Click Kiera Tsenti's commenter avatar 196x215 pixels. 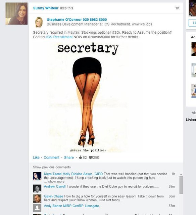[x=37, y=176]
